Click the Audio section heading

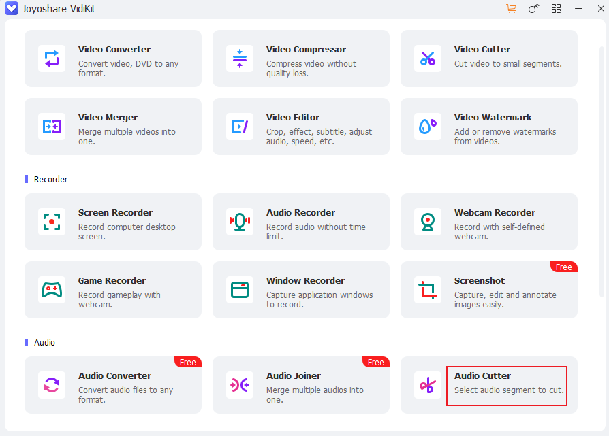[44, 343]
